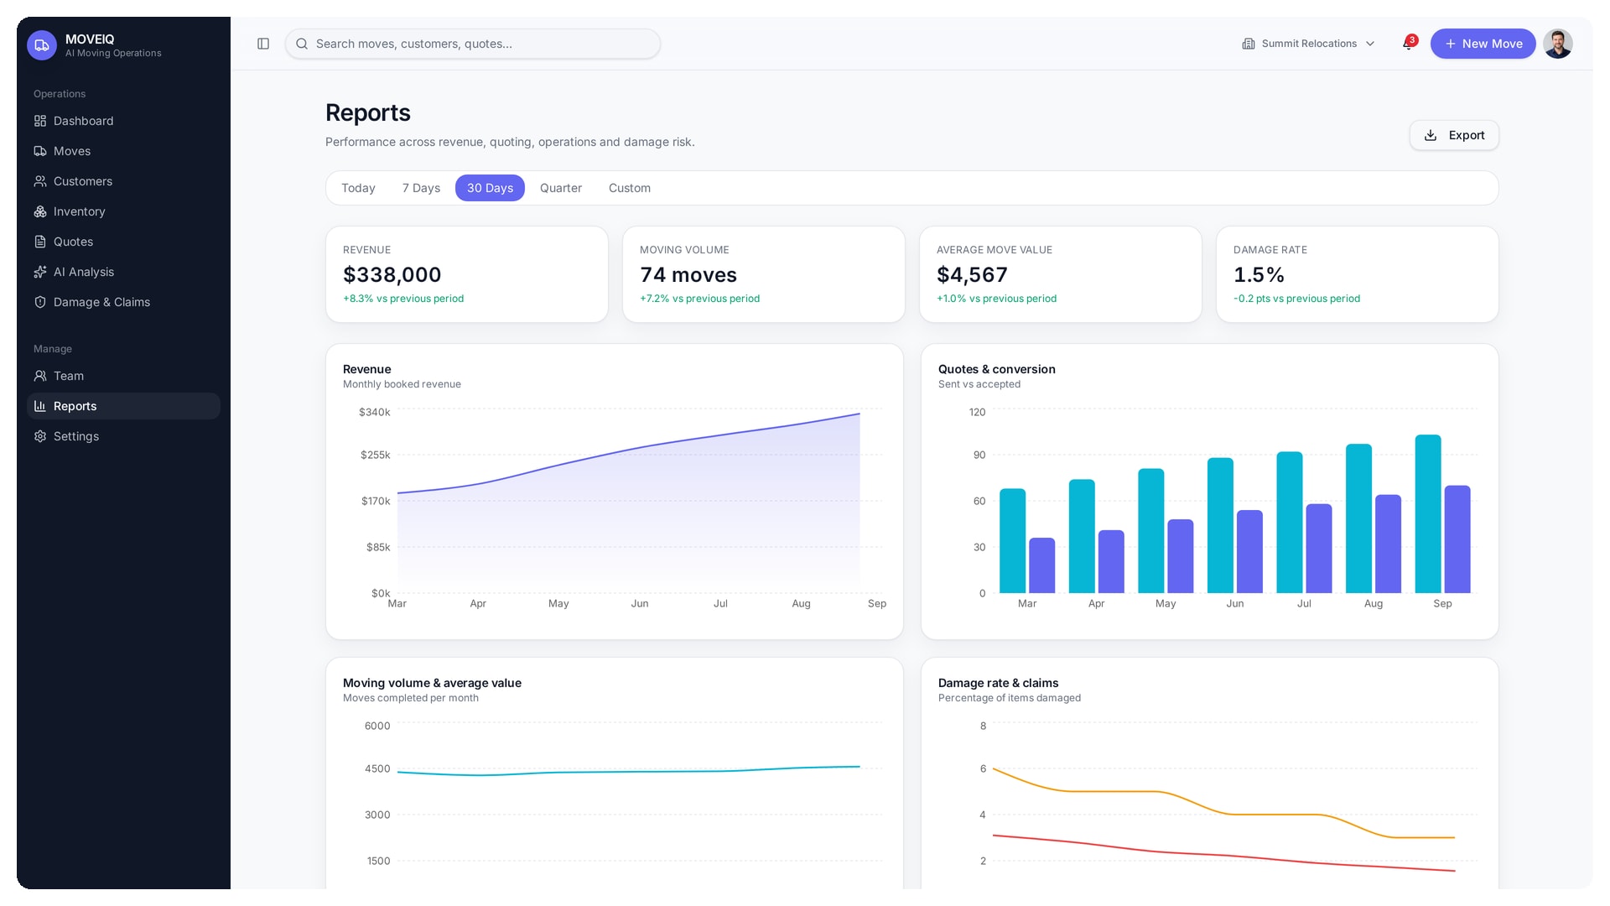The width and height of the screenshot is (1610, 906).
Task: Click the Damage rate & claims title
Action: click(x=998, y=683)
